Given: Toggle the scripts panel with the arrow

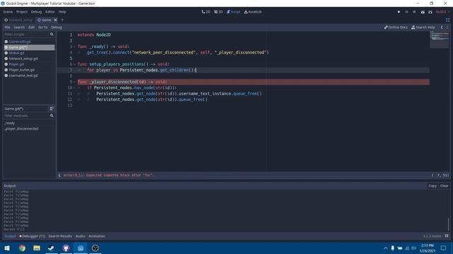Looking at the screenshot, I should click(59, 175).
